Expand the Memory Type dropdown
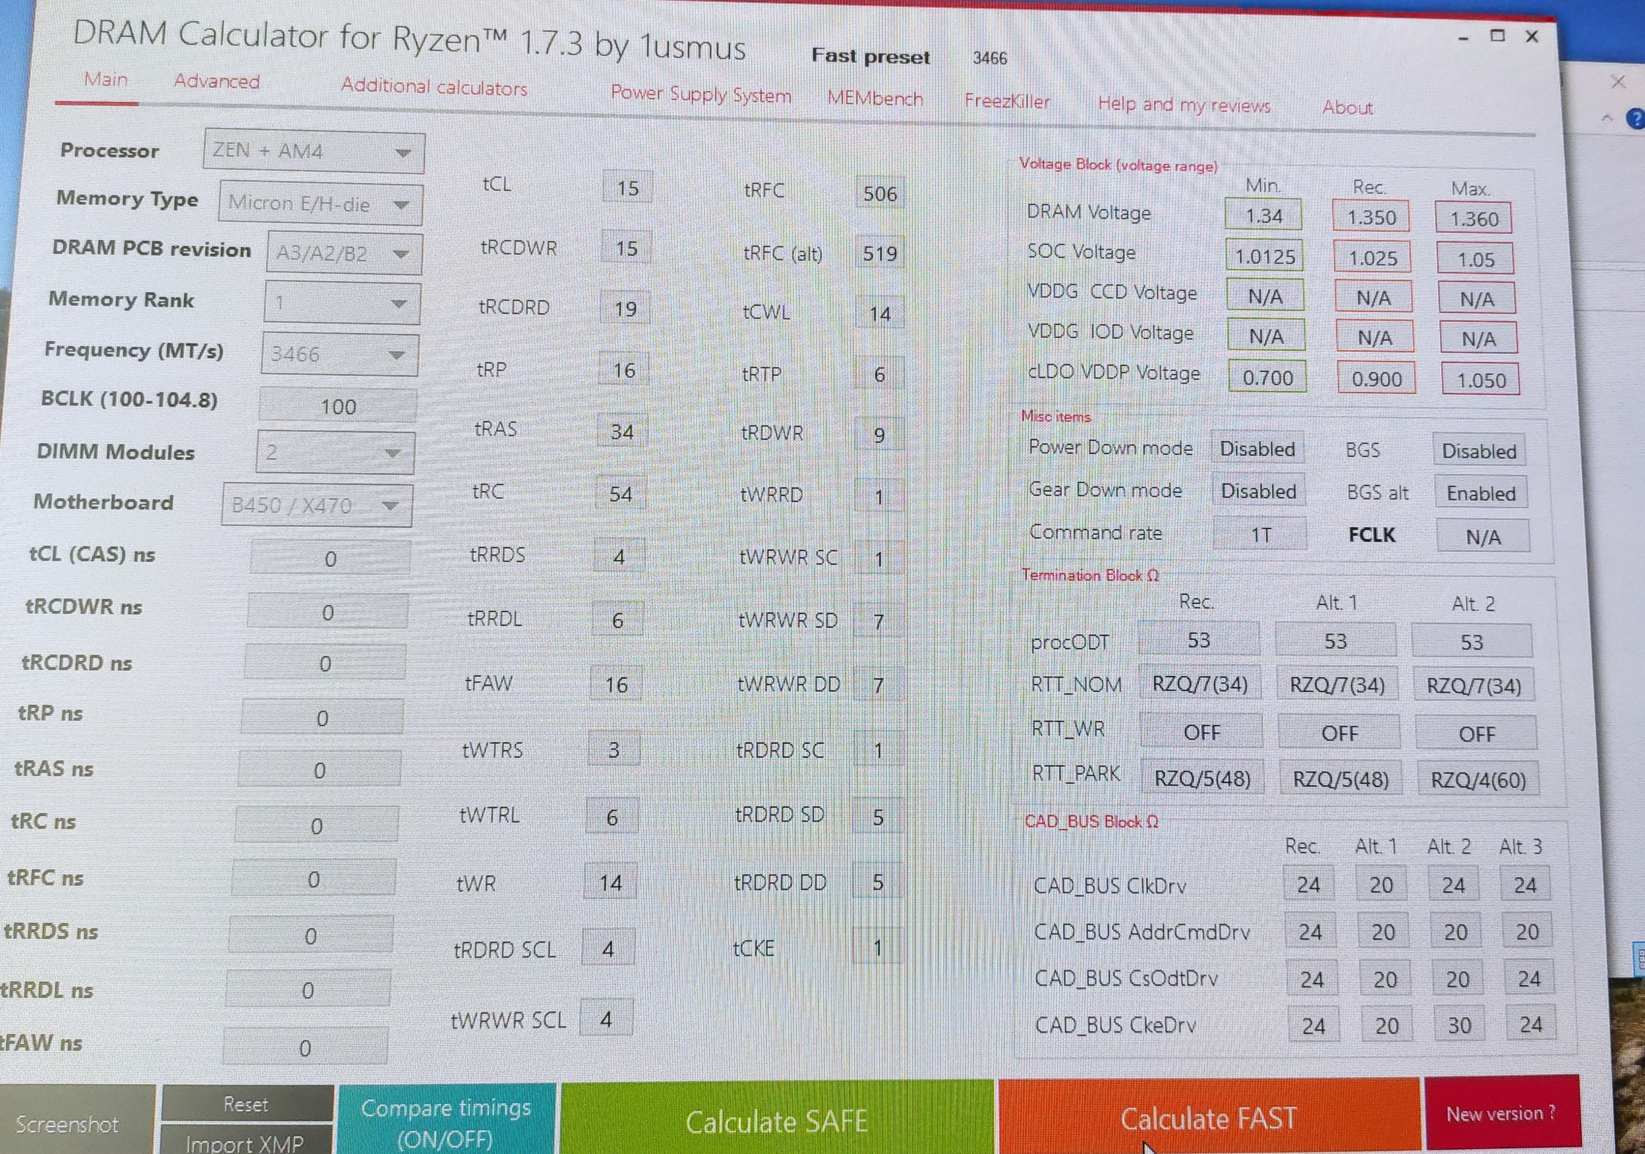Viewport: 1645px width, 1154px height. click(x=320, y=203)
